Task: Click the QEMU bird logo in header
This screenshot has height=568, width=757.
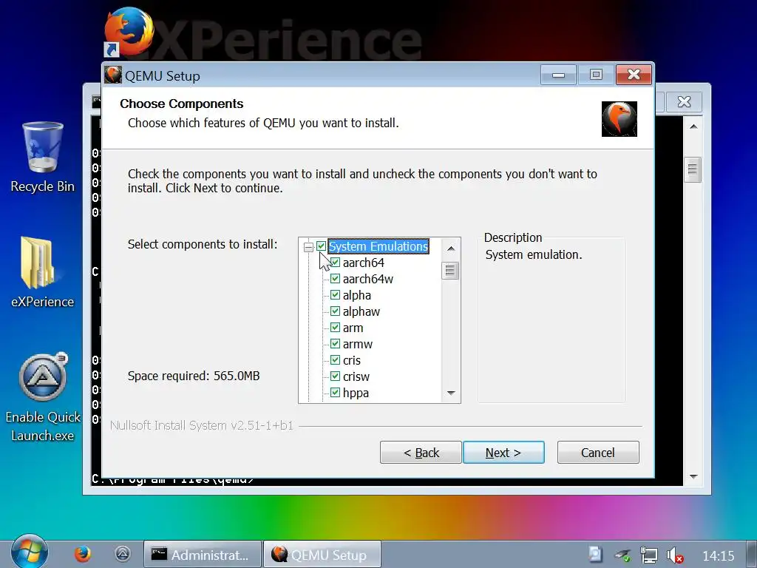Action: coord(619,119)
